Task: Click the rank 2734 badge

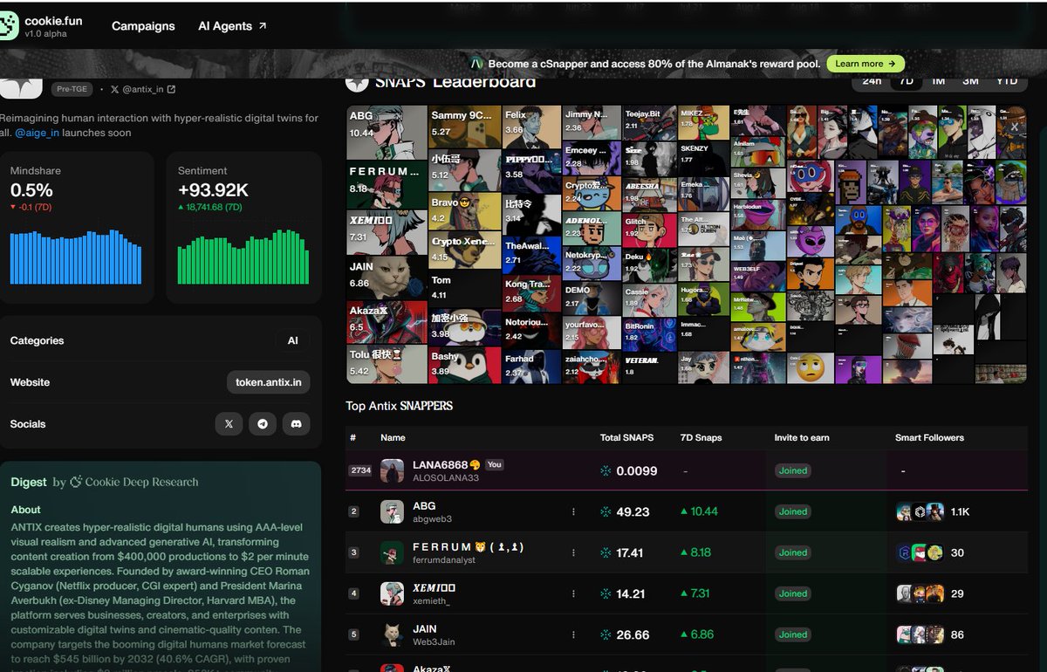Action: click(x=360, y=470)
